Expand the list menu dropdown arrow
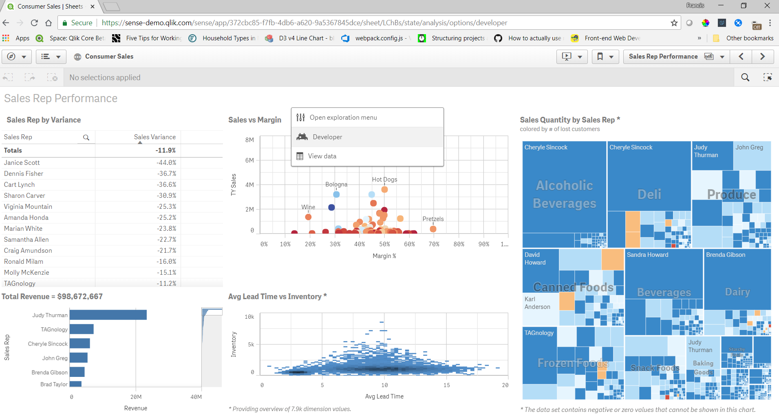Screen dimensions: 779x418 click(58, 57)
